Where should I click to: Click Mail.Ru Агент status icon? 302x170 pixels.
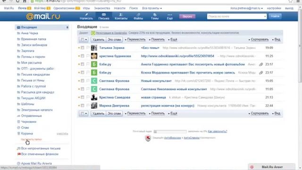[252, 167]
